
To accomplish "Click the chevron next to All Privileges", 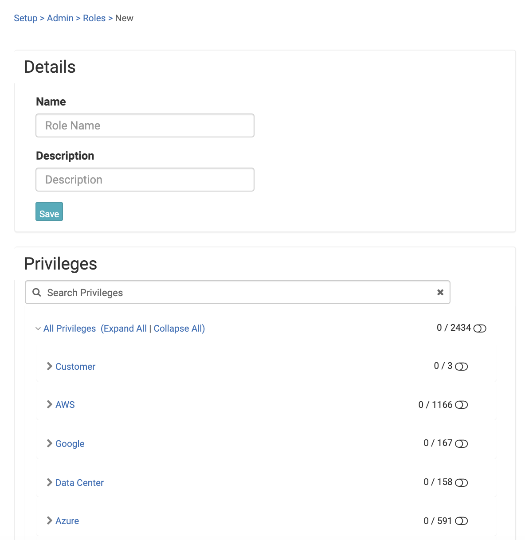I will (38, 329).
